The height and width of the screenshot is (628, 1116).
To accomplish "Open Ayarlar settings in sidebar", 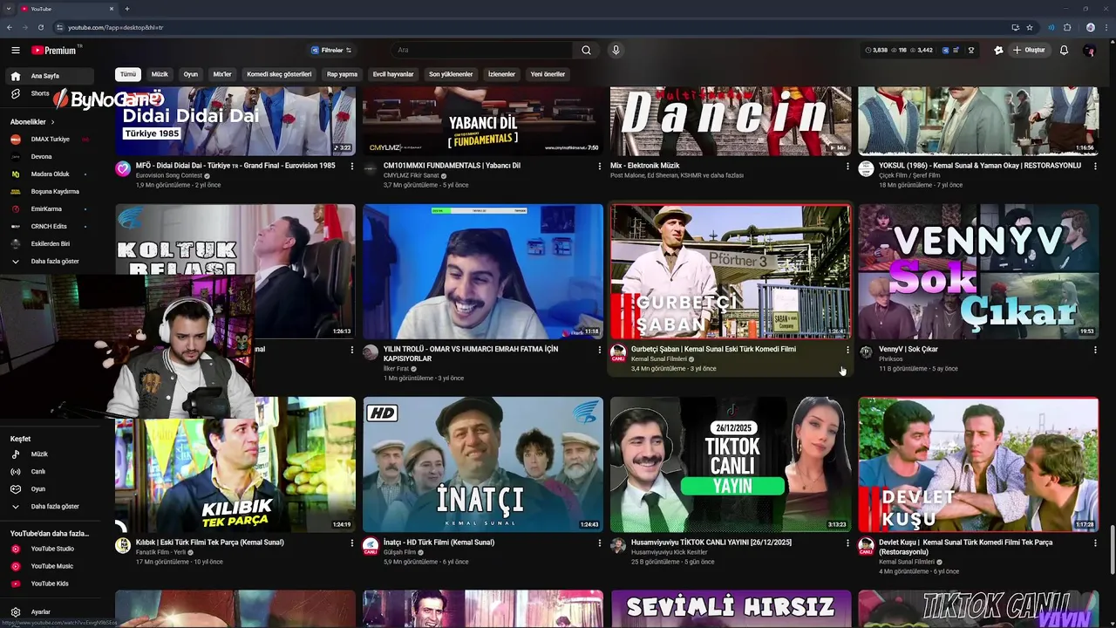I will click(x=40, y=612).
